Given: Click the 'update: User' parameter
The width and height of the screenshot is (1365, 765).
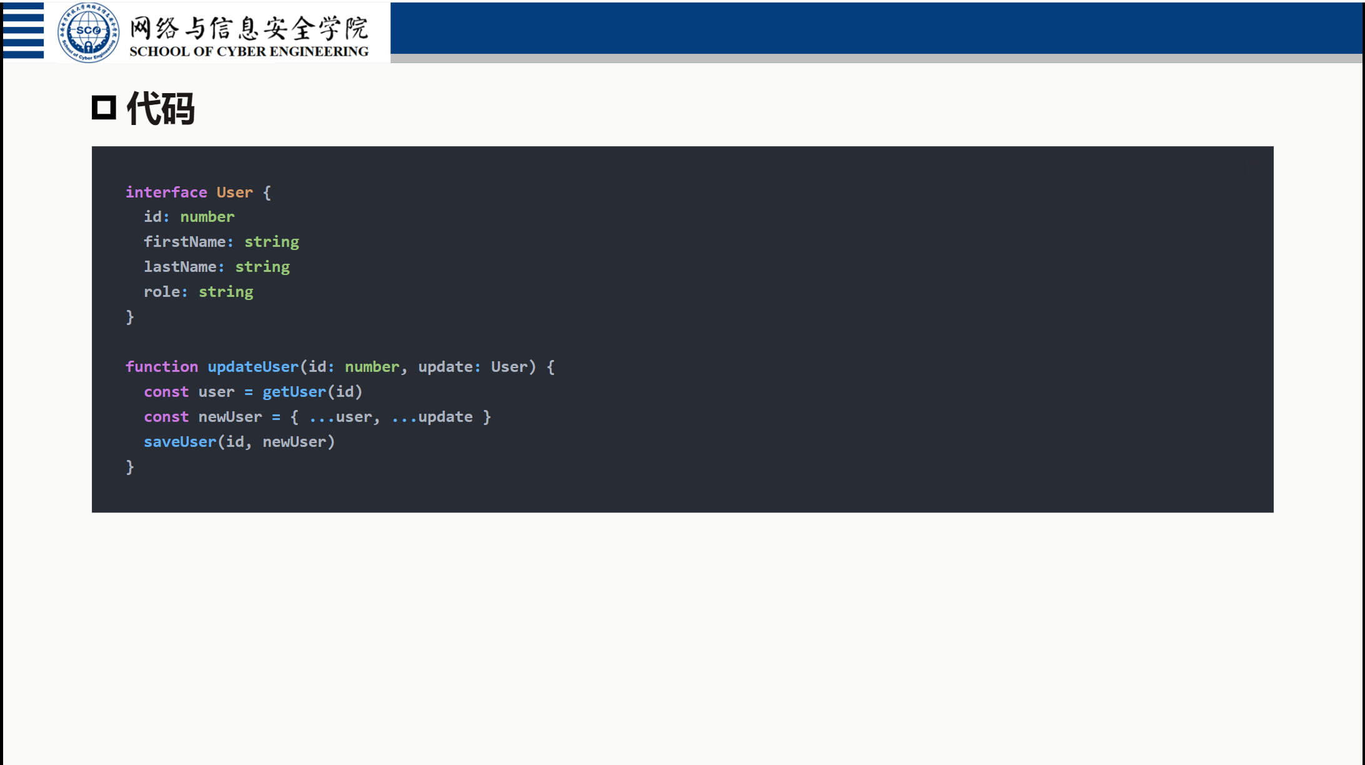Looking at the screenshot, I should (473, 367).
